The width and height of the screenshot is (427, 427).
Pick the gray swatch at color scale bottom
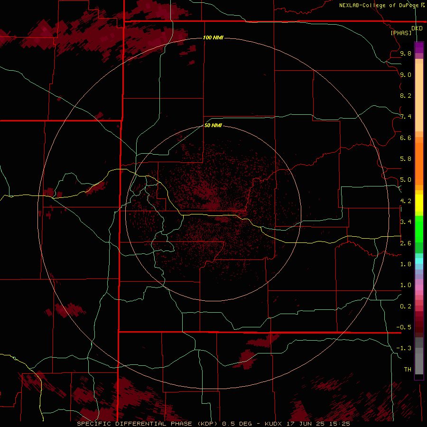click(419, 363)
